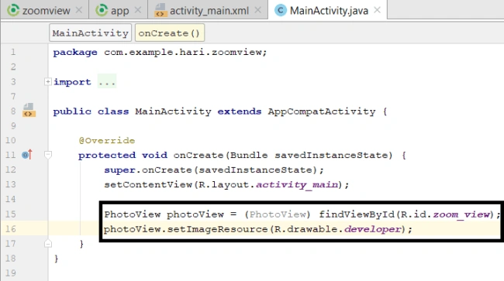The width and height of the screenshot is (504, 281).
Task: Click the gradle icon on app tab
Action: [x=102, y=10]
